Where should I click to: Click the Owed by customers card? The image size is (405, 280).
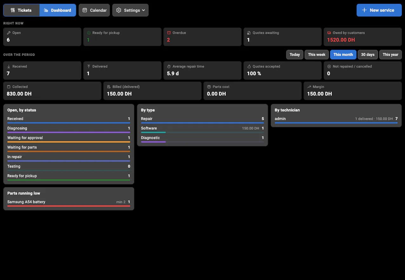click(363, 37)
